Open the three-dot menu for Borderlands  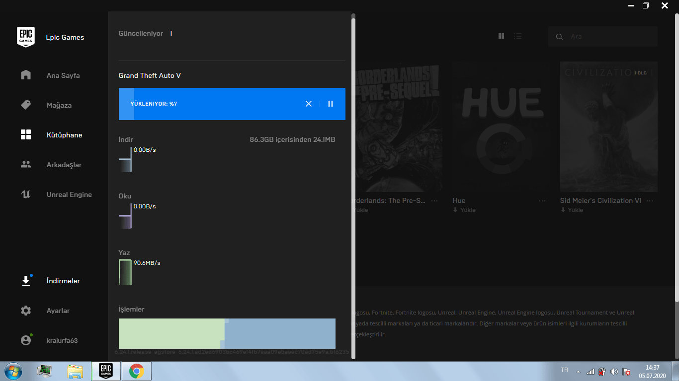[x=434, y=200]
